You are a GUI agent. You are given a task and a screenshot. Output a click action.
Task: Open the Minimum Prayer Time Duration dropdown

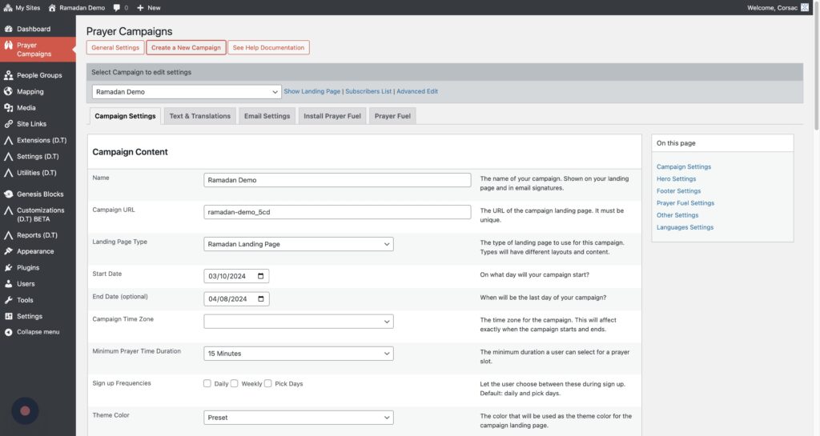[x=298, y=353]
